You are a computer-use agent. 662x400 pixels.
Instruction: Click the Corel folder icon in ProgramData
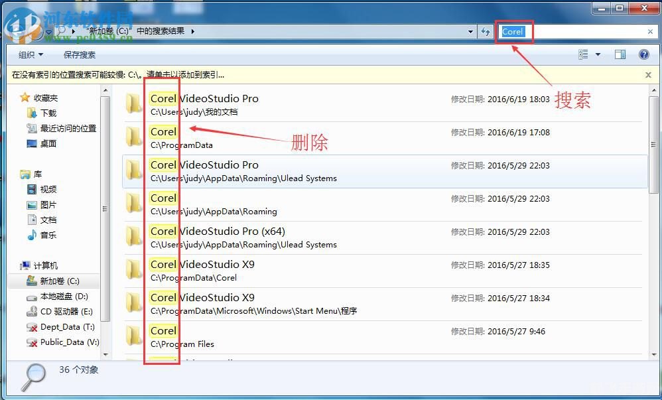[x=135, y=137]
